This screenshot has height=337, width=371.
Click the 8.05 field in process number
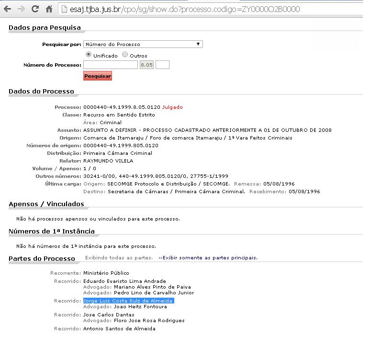146,65
